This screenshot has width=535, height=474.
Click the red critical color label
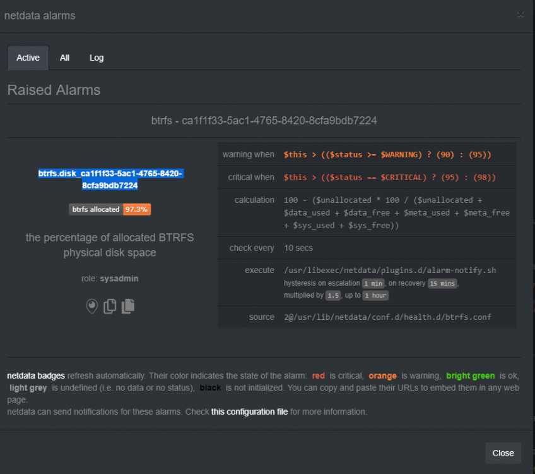click(319, 375)
